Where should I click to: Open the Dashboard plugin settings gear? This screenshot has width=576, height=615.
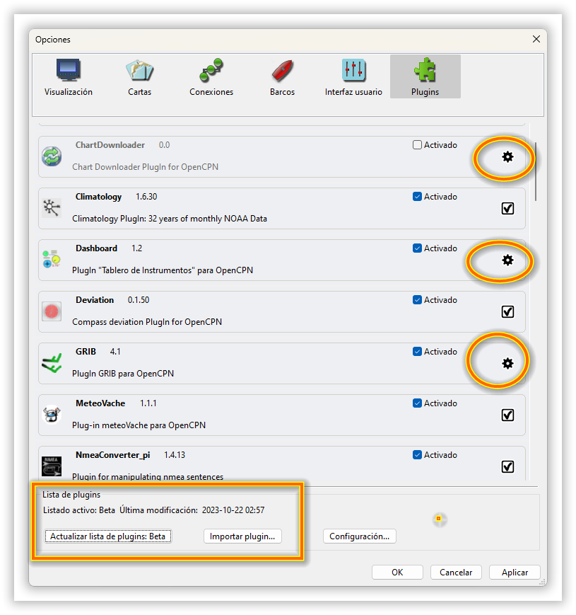[x=507, y=260]
